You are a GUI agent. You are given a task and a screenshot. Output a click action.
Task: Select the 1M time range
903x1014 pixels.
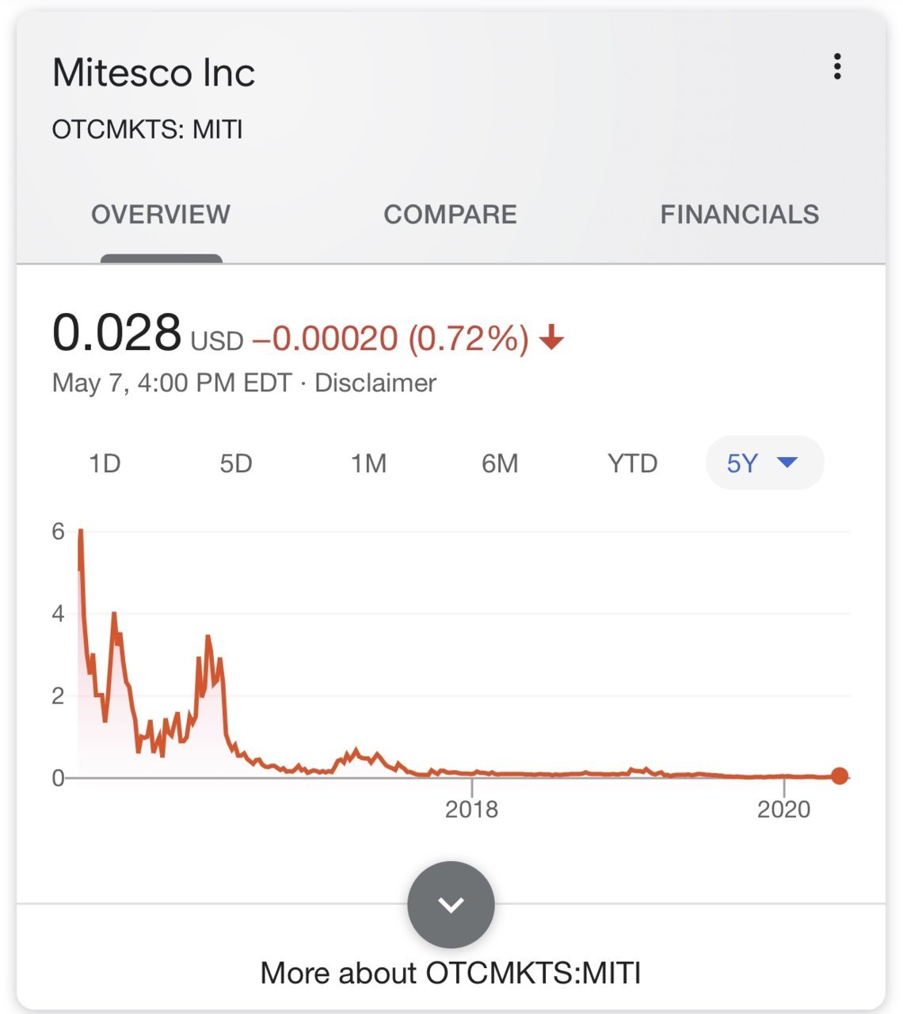(368, 463)
